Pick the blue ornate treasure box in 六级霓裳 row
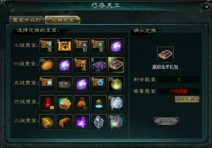This screenshot has width=212, height=148. 99,65
